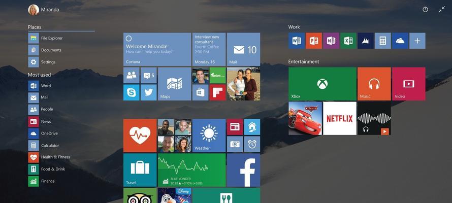This screenshot has height=203, width=452.
Task: Open the Camera tile
Action: [x=235, y=144]
